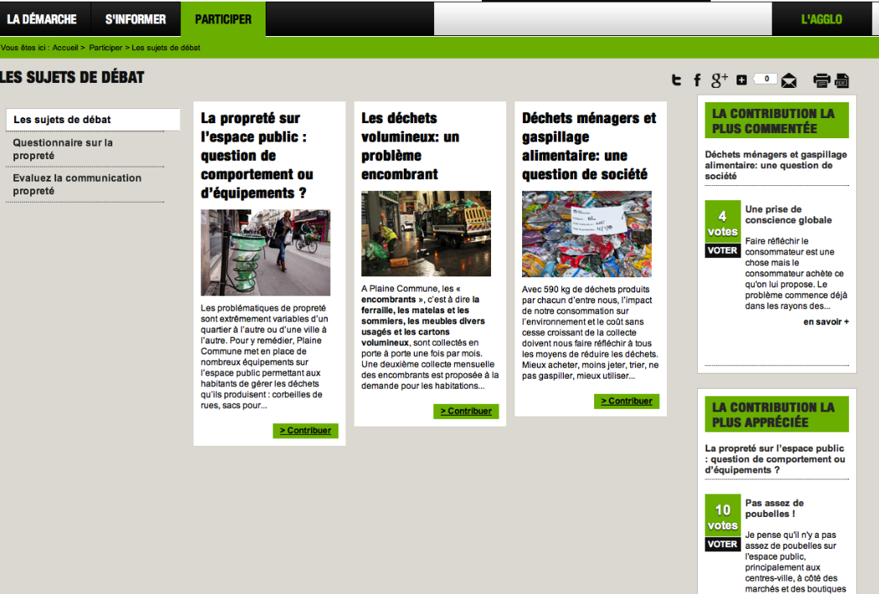Open most commented topic 'Déchets ménagers et gaspillage' link

776,165
